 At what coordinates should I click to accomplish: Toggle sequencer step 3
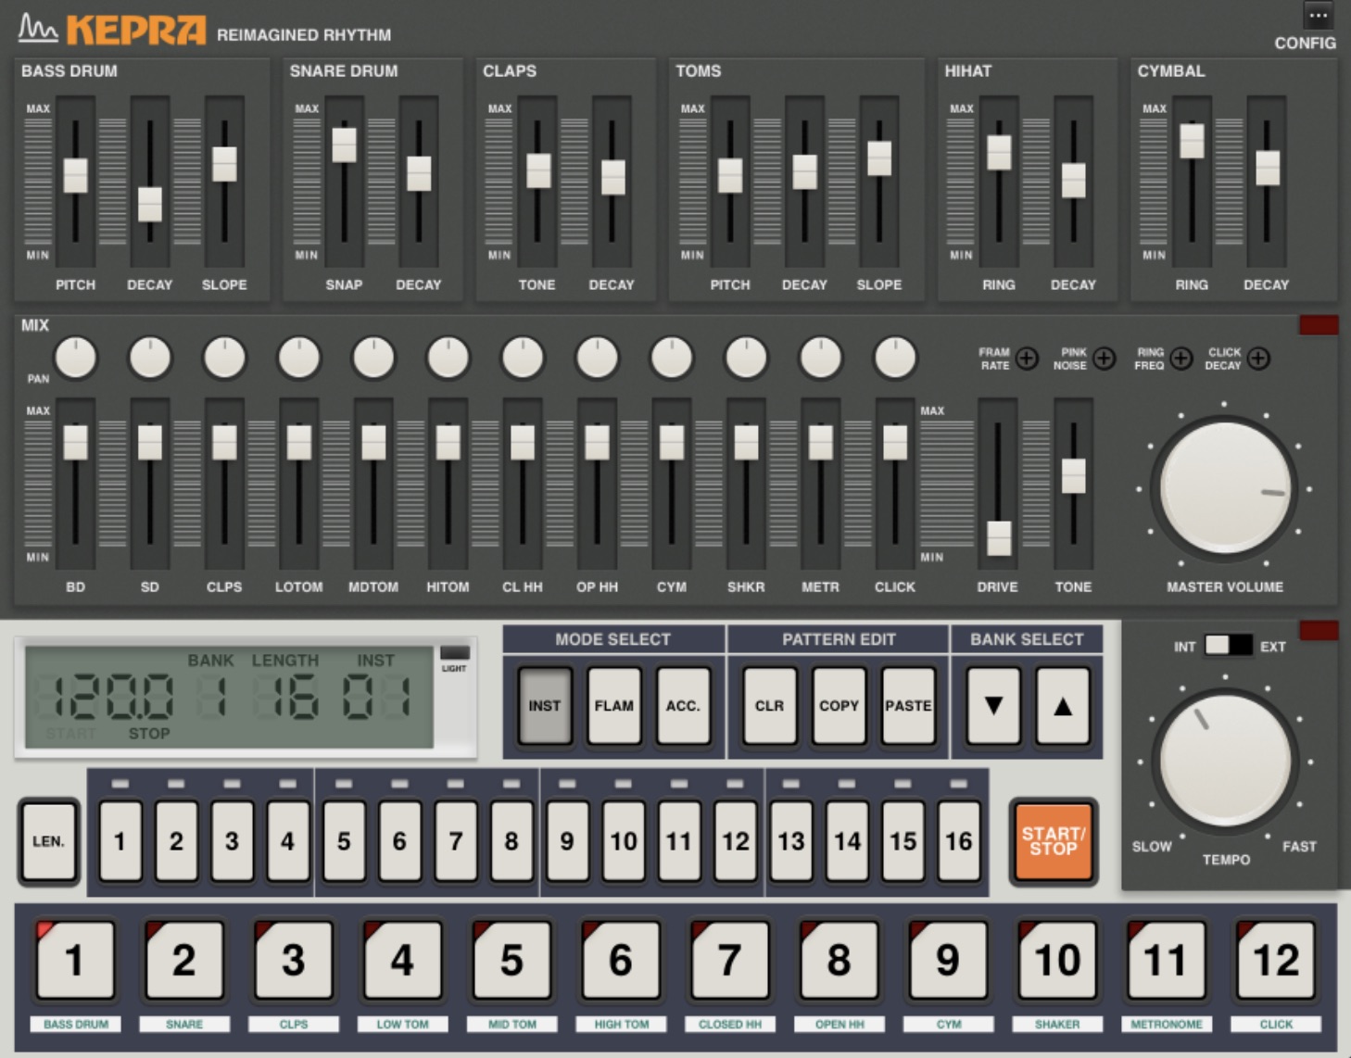(x=232, y=841)
